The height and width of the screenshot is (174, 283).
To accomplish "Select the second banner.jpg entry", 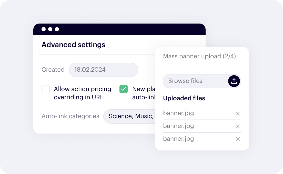I will [x=178, y=126].
